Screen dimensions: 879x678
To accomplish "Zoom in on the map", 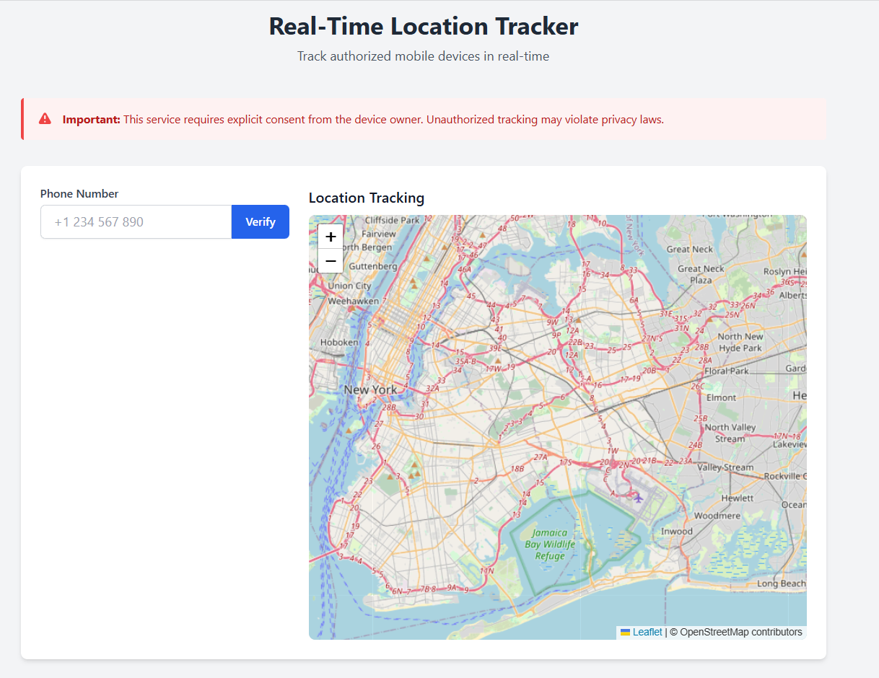I will (x=331, y=237).
